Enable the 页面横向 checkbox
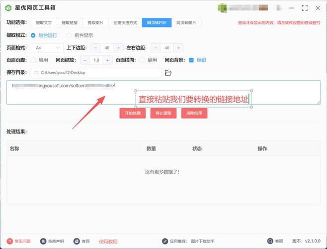The height and width of the screenshot is (249, 327). [x=142, y=60]
